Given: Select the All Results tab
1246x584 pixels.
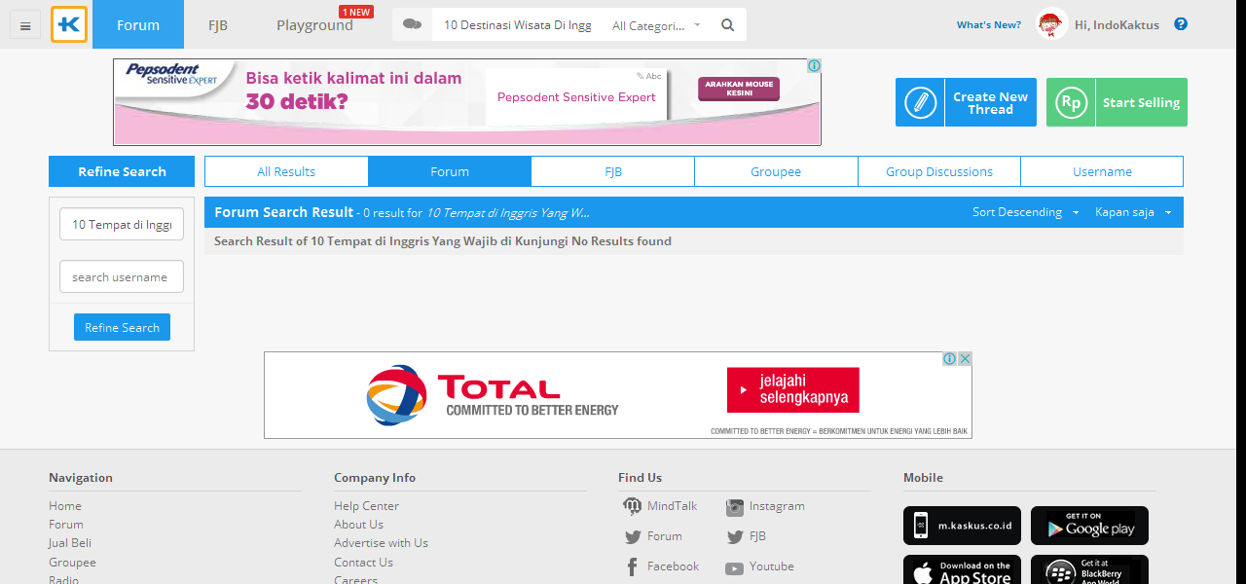Looking at the screenshot, I should (286, 171).
